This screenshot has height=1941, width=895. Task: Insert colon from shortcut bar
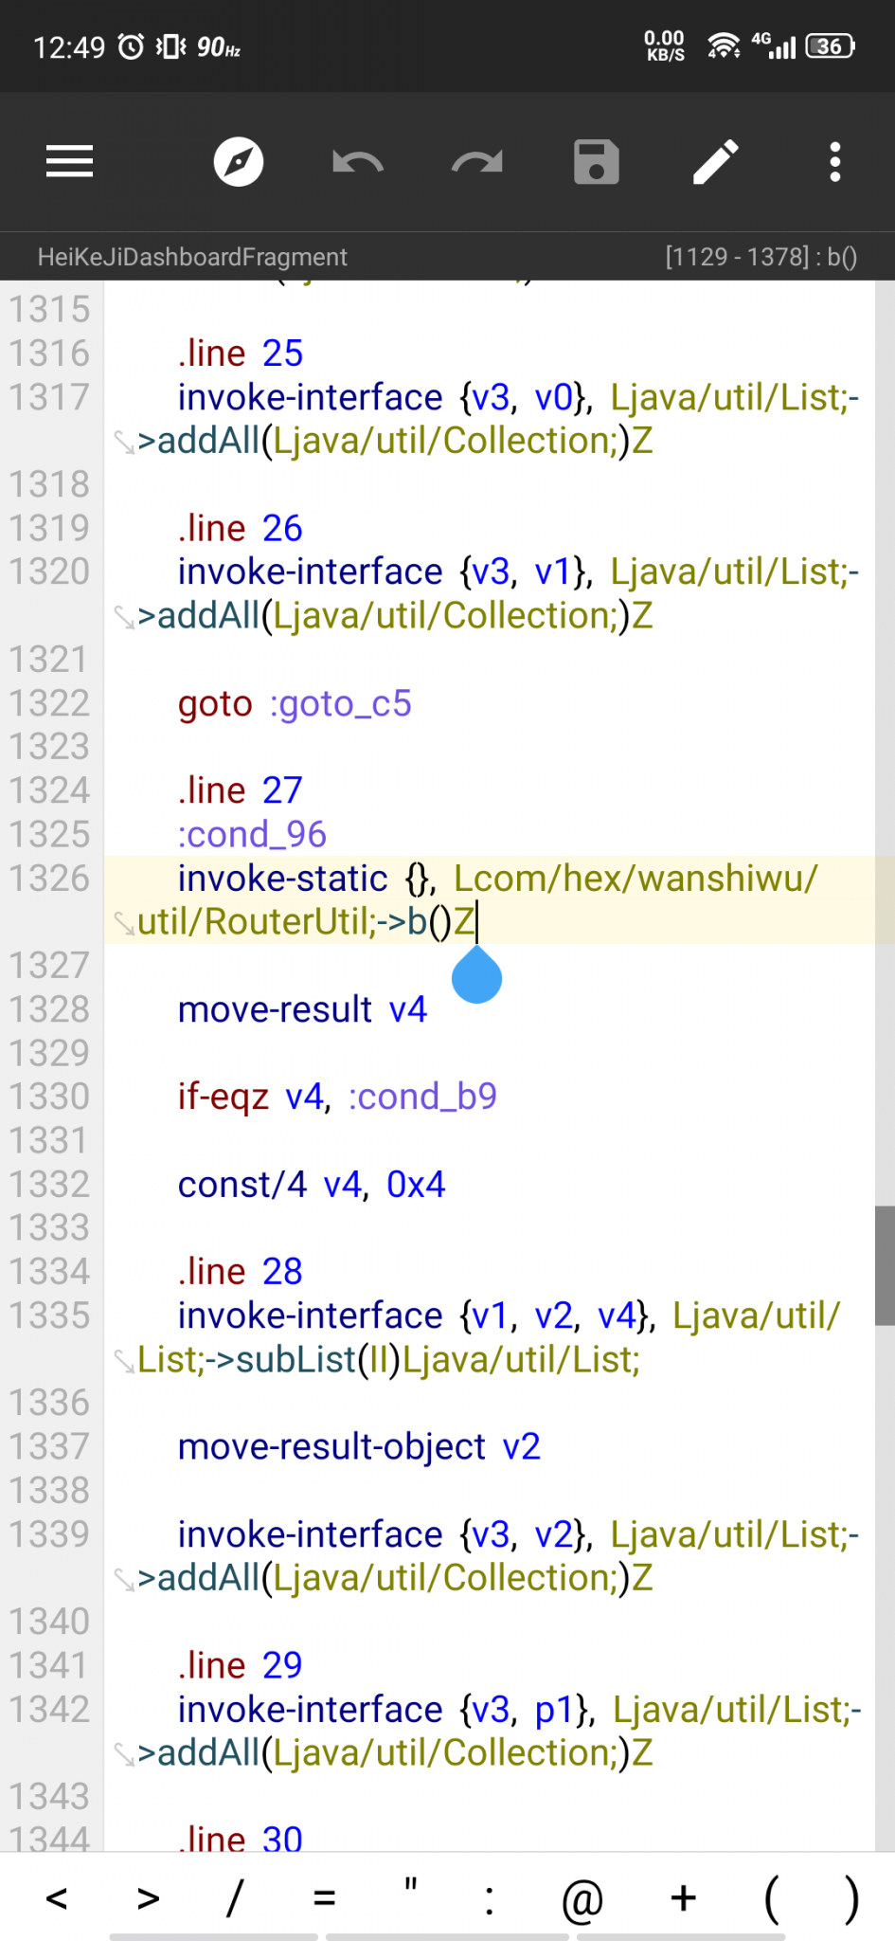click(x=489, y=1898)
